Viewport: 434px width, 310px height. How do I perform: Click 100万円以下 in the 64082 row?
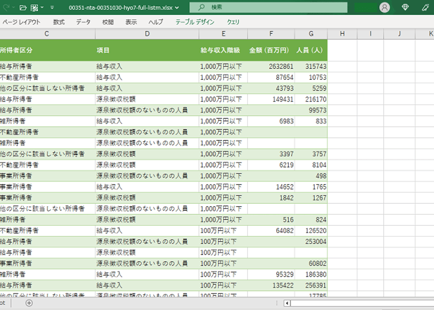pos(218,231)
